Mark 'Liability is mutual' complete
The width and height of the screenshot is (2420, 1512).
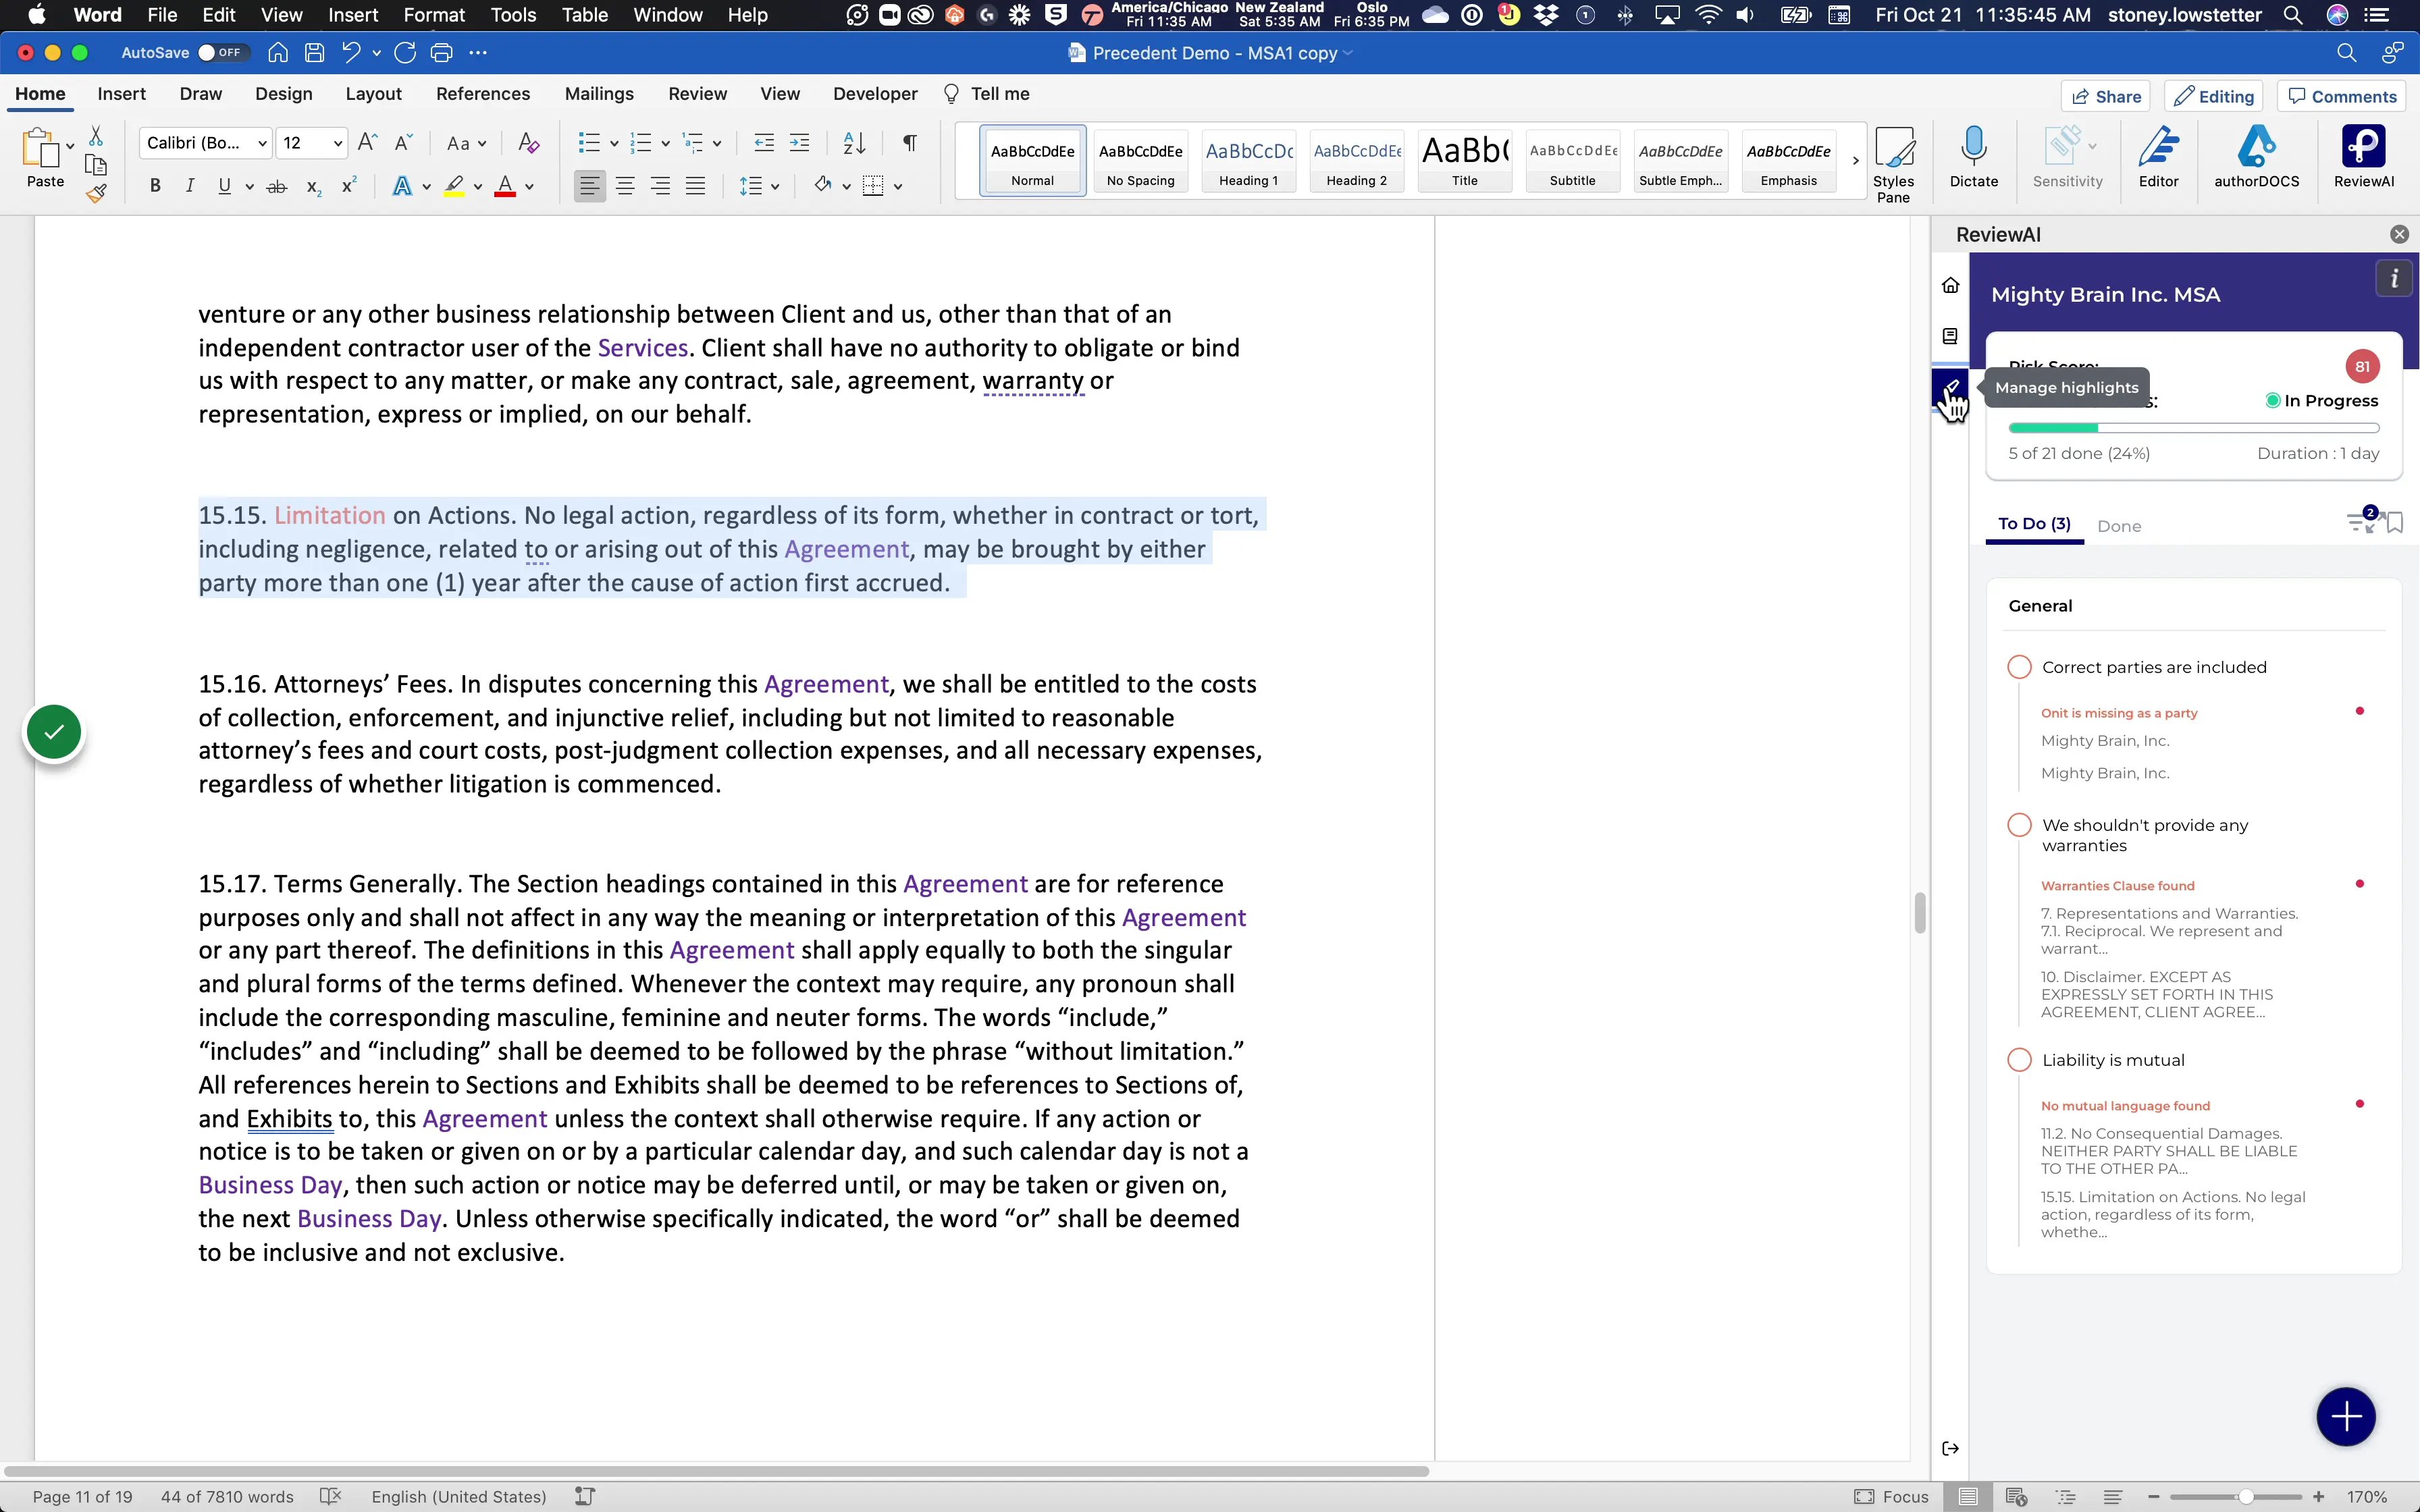point(2019,1060)
